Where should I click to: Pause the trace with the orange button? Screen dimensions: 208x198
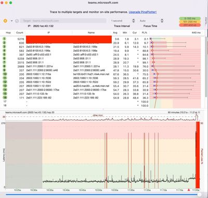coord(5,21)
